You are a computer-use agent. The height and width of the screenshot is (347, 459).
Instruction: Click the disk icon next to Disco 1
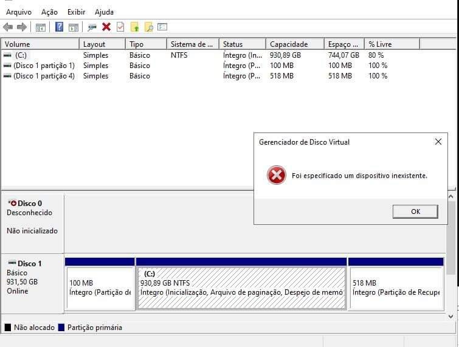pos(12,263)
